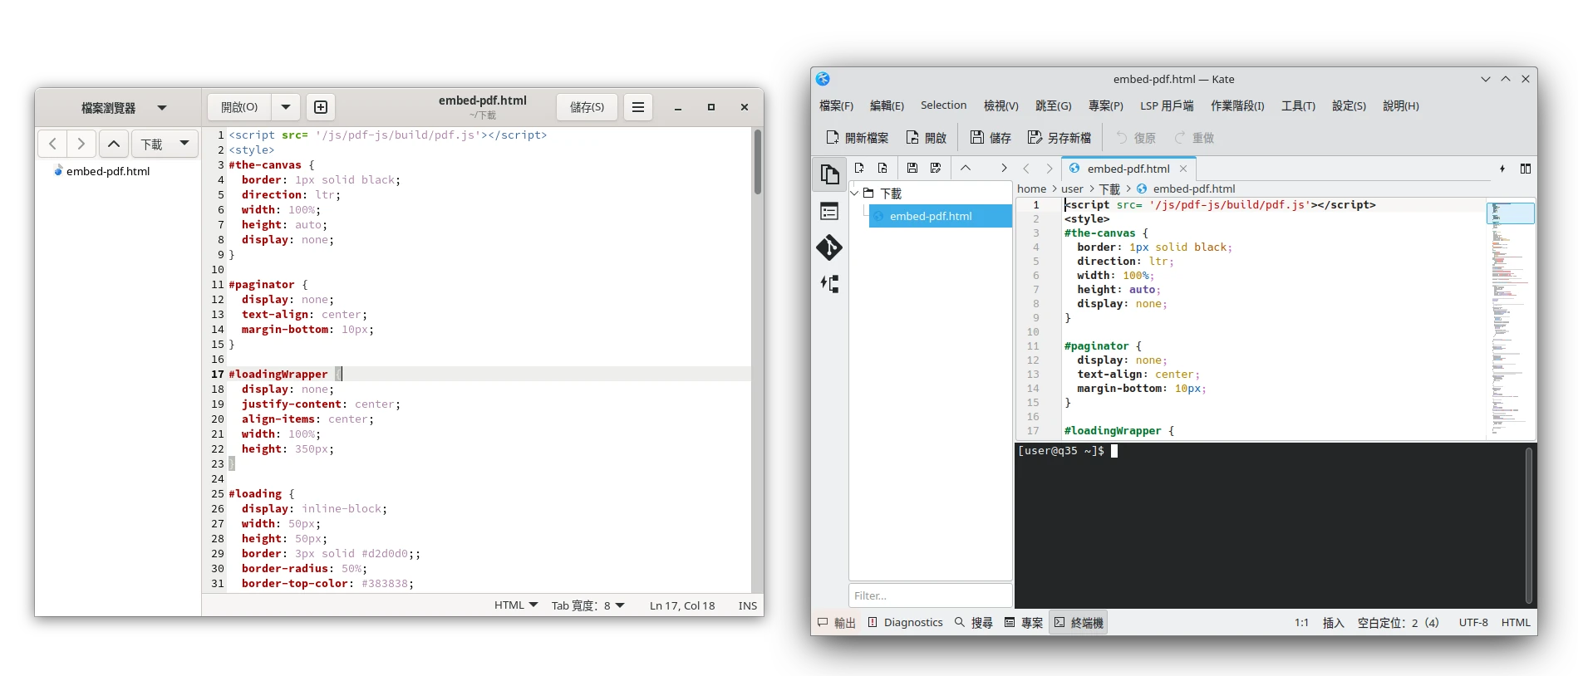Click 'home' in Kate's breadcrumb path
This screenshot has height=676, width=1578.
coord(1032,189)
